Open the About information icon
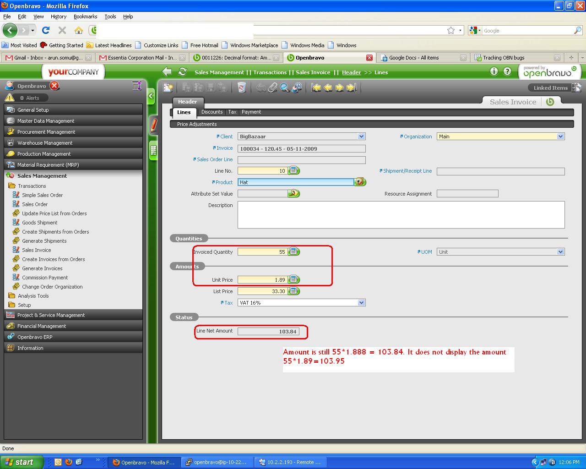586x469 pixels. tap(494, 71)
